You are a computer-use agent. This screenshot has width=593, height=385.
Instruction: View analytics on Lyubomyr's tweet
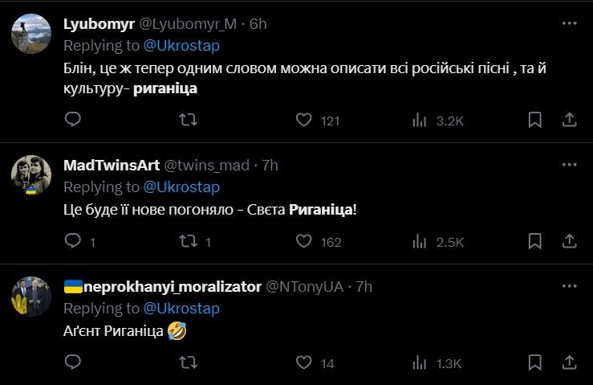(x=419, y=120)
